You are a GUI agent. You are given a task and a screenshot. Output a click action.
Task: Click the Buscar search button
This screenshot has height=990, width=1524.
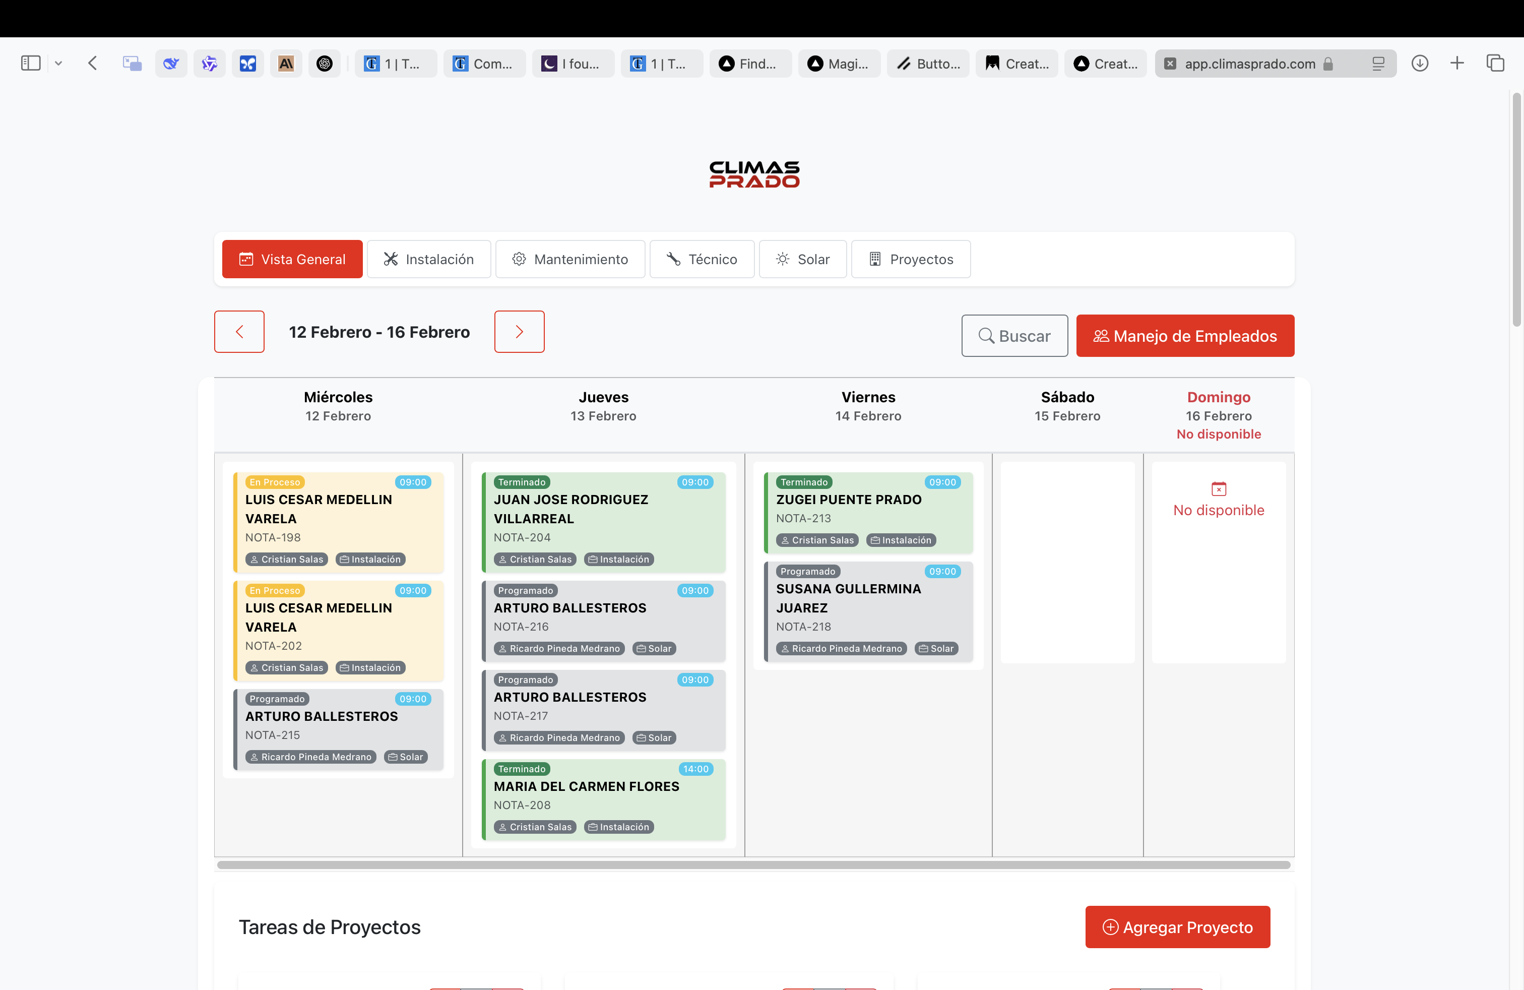click(x=1014, y=336)
